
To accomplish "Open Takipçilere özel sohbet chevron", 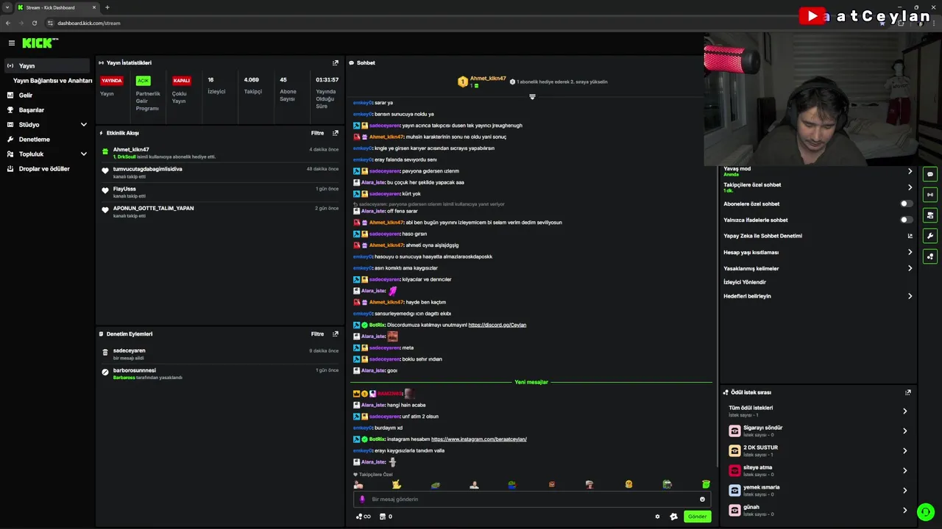I will (x=910, y=187).
